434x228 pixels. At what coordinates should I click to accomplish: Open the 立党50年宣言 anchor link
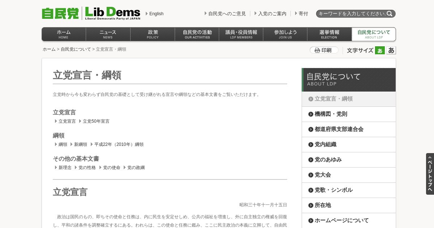click(96, 121)
